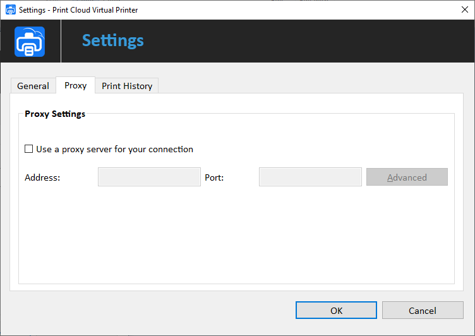Click the 'Settings' header title
This screenshot has width=475, height=336.
(113, 41)
